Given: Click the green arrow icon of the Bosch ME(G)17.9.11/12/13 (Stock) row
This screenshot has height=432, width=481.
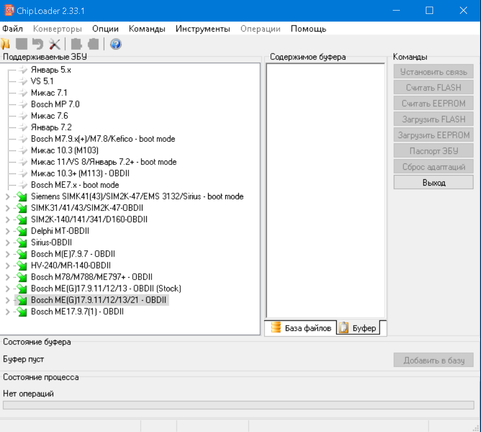Looking at the screenshot, I should tap(22, 289).
